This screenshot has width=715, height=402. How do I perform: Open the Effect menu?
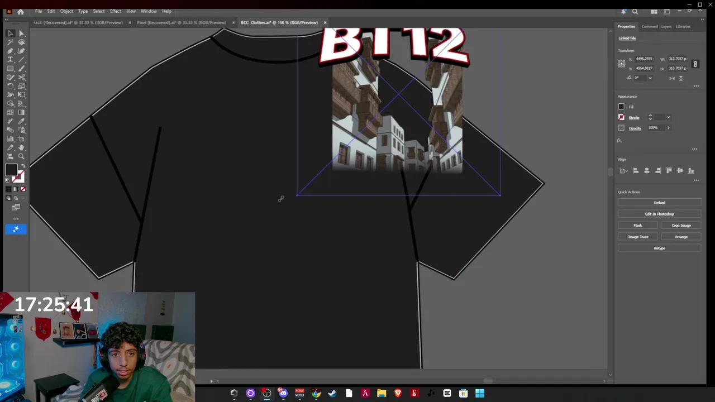tap(116, 11)
